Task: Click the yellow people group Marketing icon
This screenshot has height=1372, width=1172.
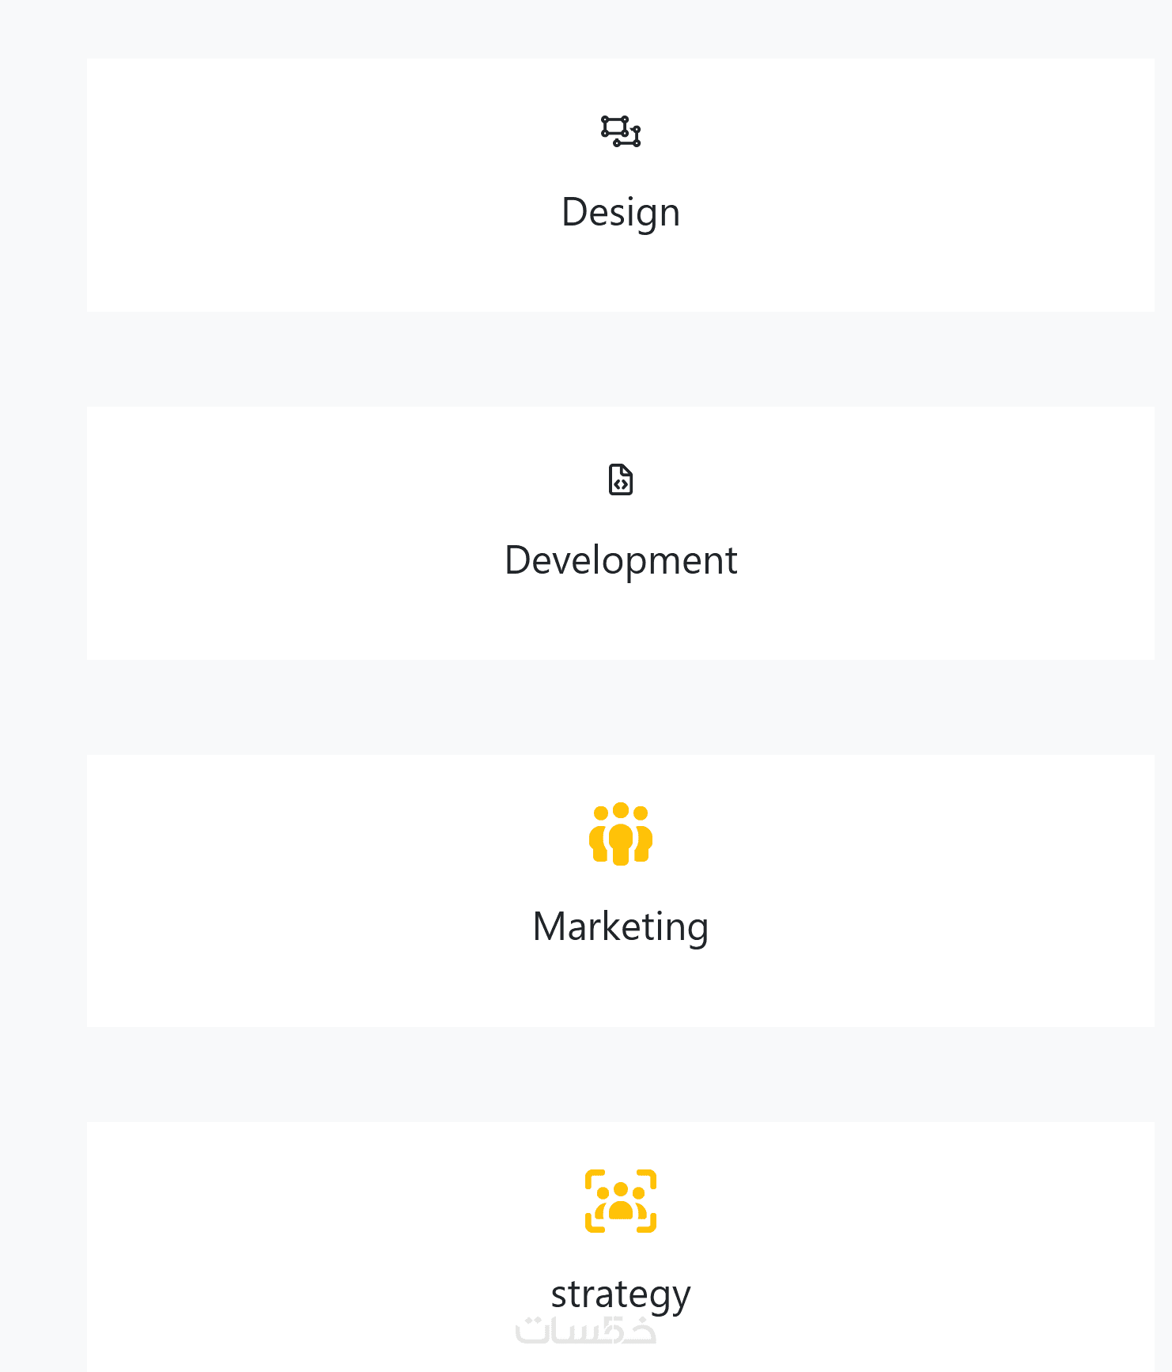Action: (621, 834)
